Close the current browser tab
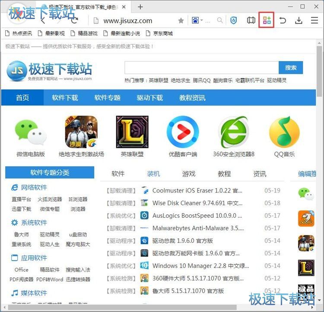 tap(124, 7)
